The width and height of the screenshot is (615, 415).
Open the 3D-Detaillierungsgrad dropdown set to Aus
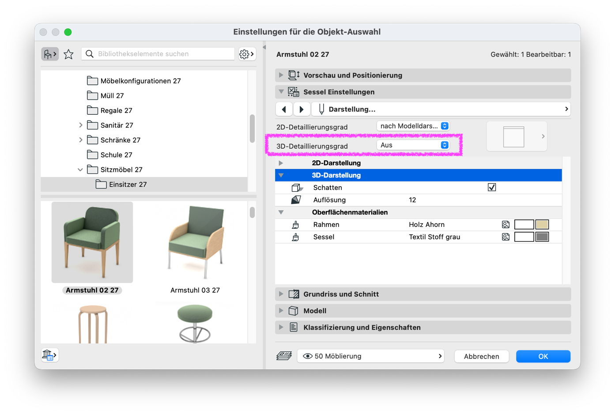coord(413,145)
